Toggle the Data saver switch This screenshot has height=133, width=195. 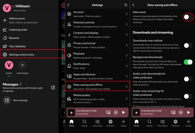click(x=188, y=17)
